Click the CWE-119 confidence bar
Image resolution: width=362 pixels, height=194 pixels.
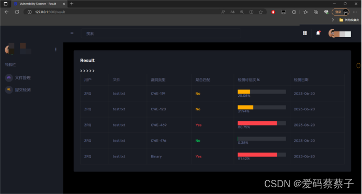click(262, 92)
